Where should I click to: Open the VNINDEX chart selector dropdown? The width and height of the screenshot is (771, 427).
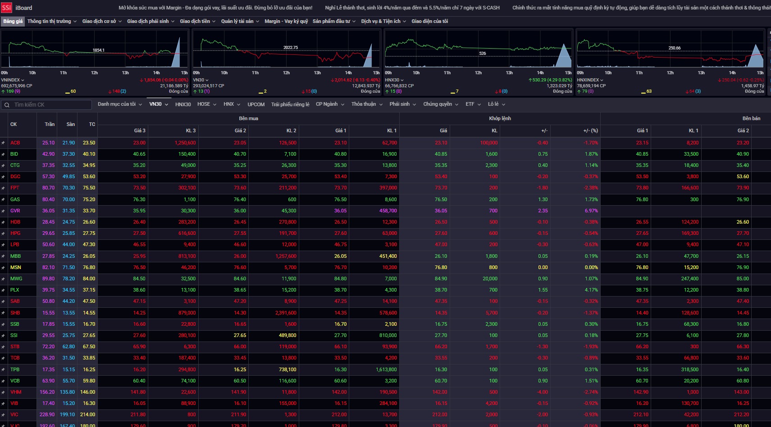point(13,80)
